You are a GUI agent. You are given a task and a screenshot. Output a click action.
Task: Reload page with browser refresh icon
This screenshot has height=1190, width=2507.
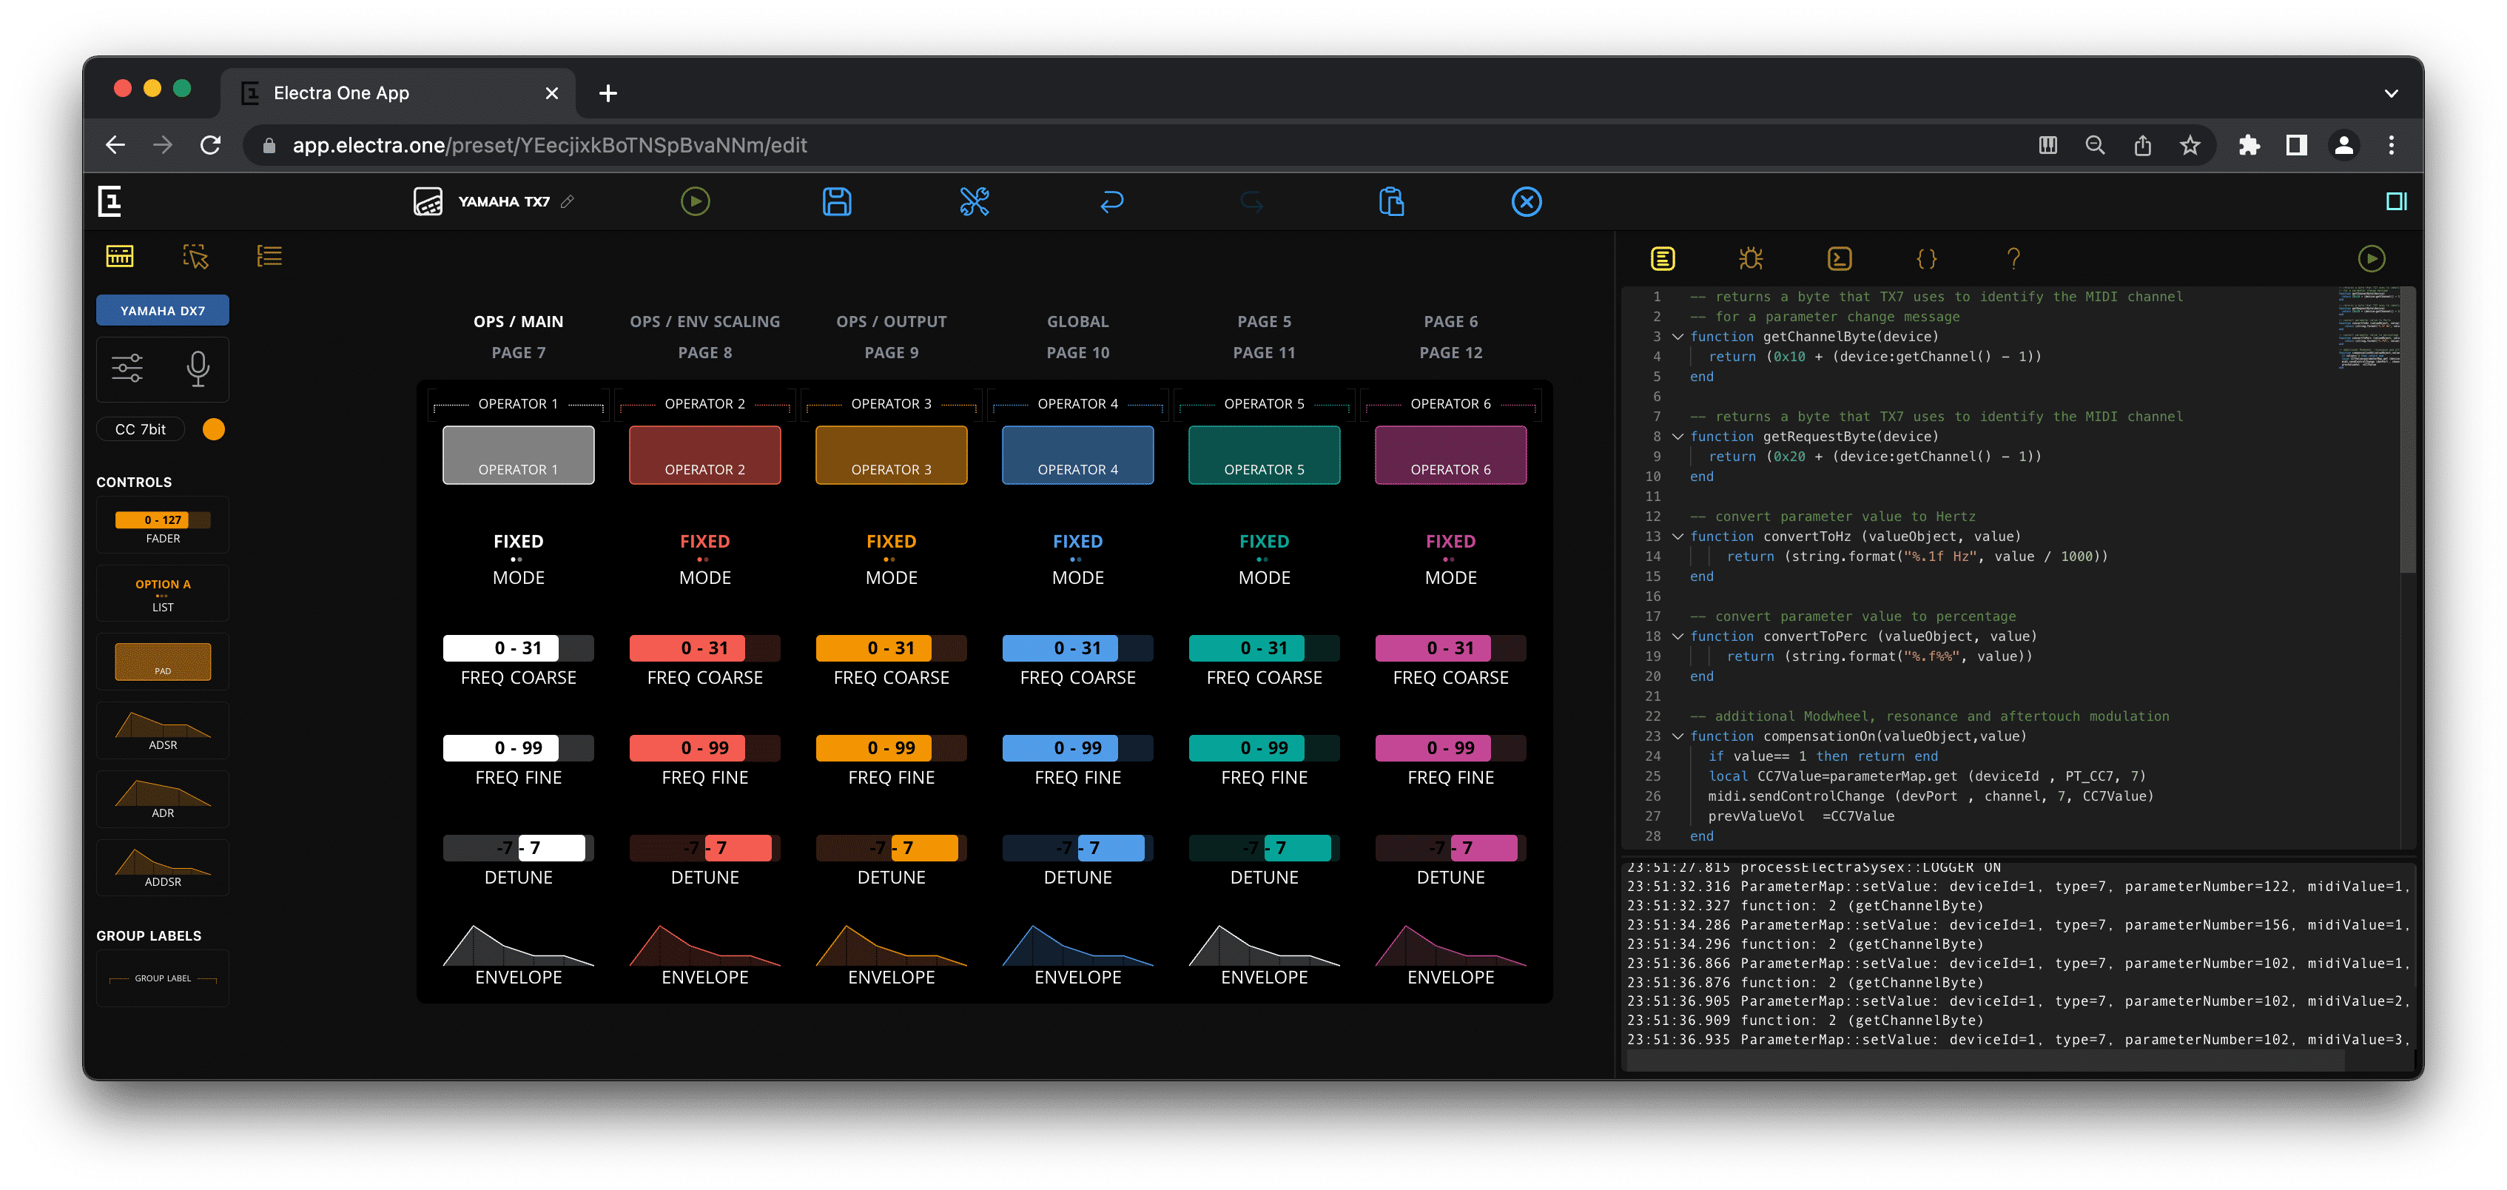pyautogui.click(x=210, y=145)
